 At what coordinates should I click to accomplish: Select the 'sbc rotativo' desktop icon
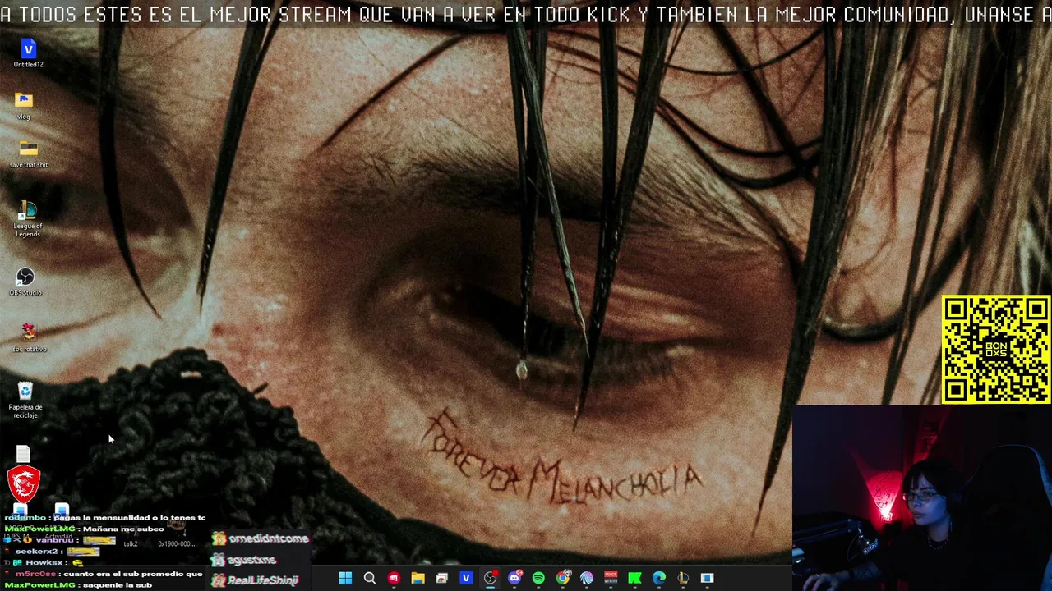pyautogui.click(x=29, y=337)
